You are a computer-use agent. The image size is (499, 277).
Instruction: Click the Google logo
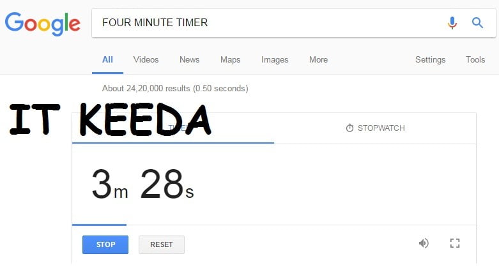coord(42,24)
